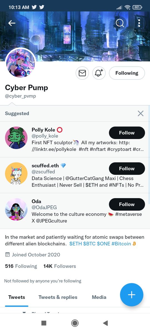Send a direct message via envelope icon
Image resolution: width=150 pixels, height=333 pixels.
point(82,73)
